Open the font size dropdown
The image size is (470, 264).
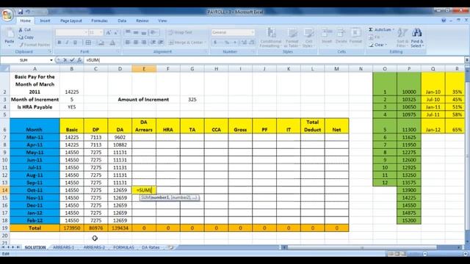[x=101, y=32]
